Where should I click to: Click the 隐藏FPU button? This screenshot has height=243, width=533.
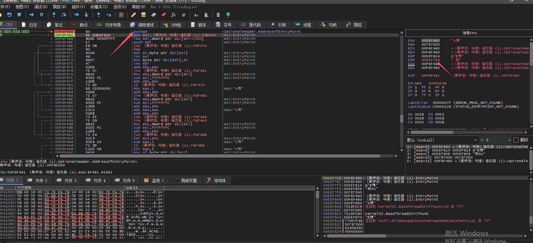point(469,33)
